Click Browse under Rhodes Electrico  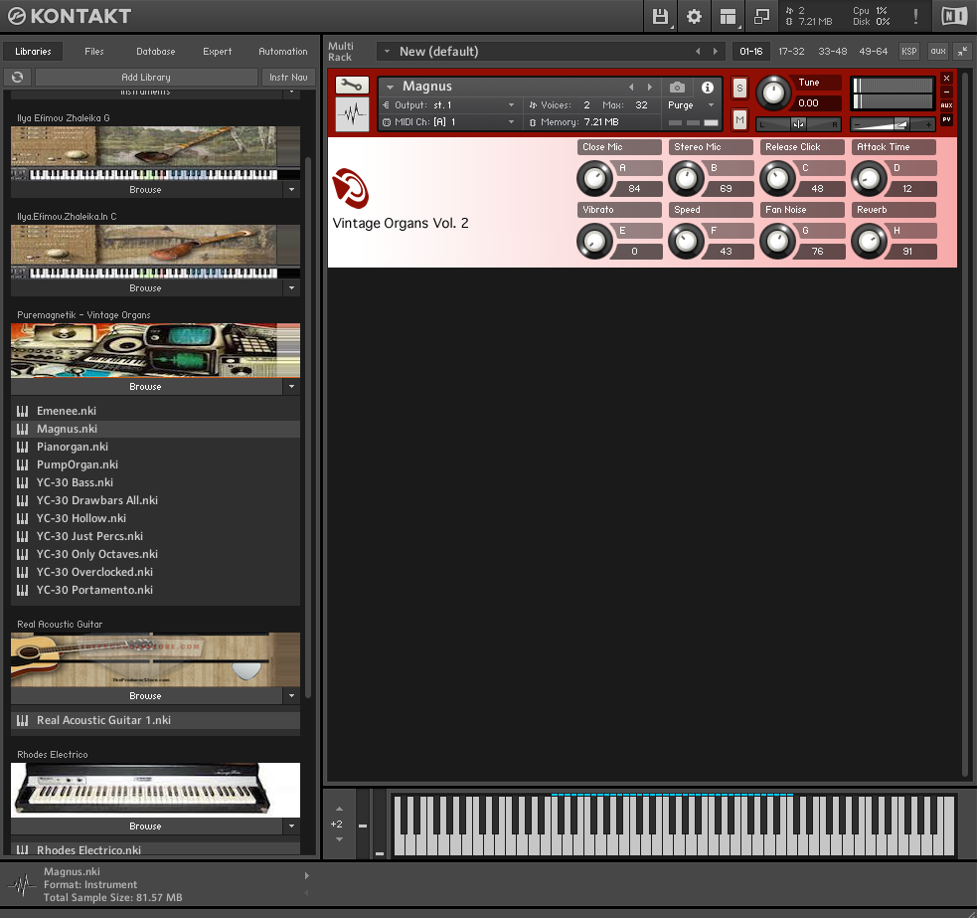(x=145, y=826)
